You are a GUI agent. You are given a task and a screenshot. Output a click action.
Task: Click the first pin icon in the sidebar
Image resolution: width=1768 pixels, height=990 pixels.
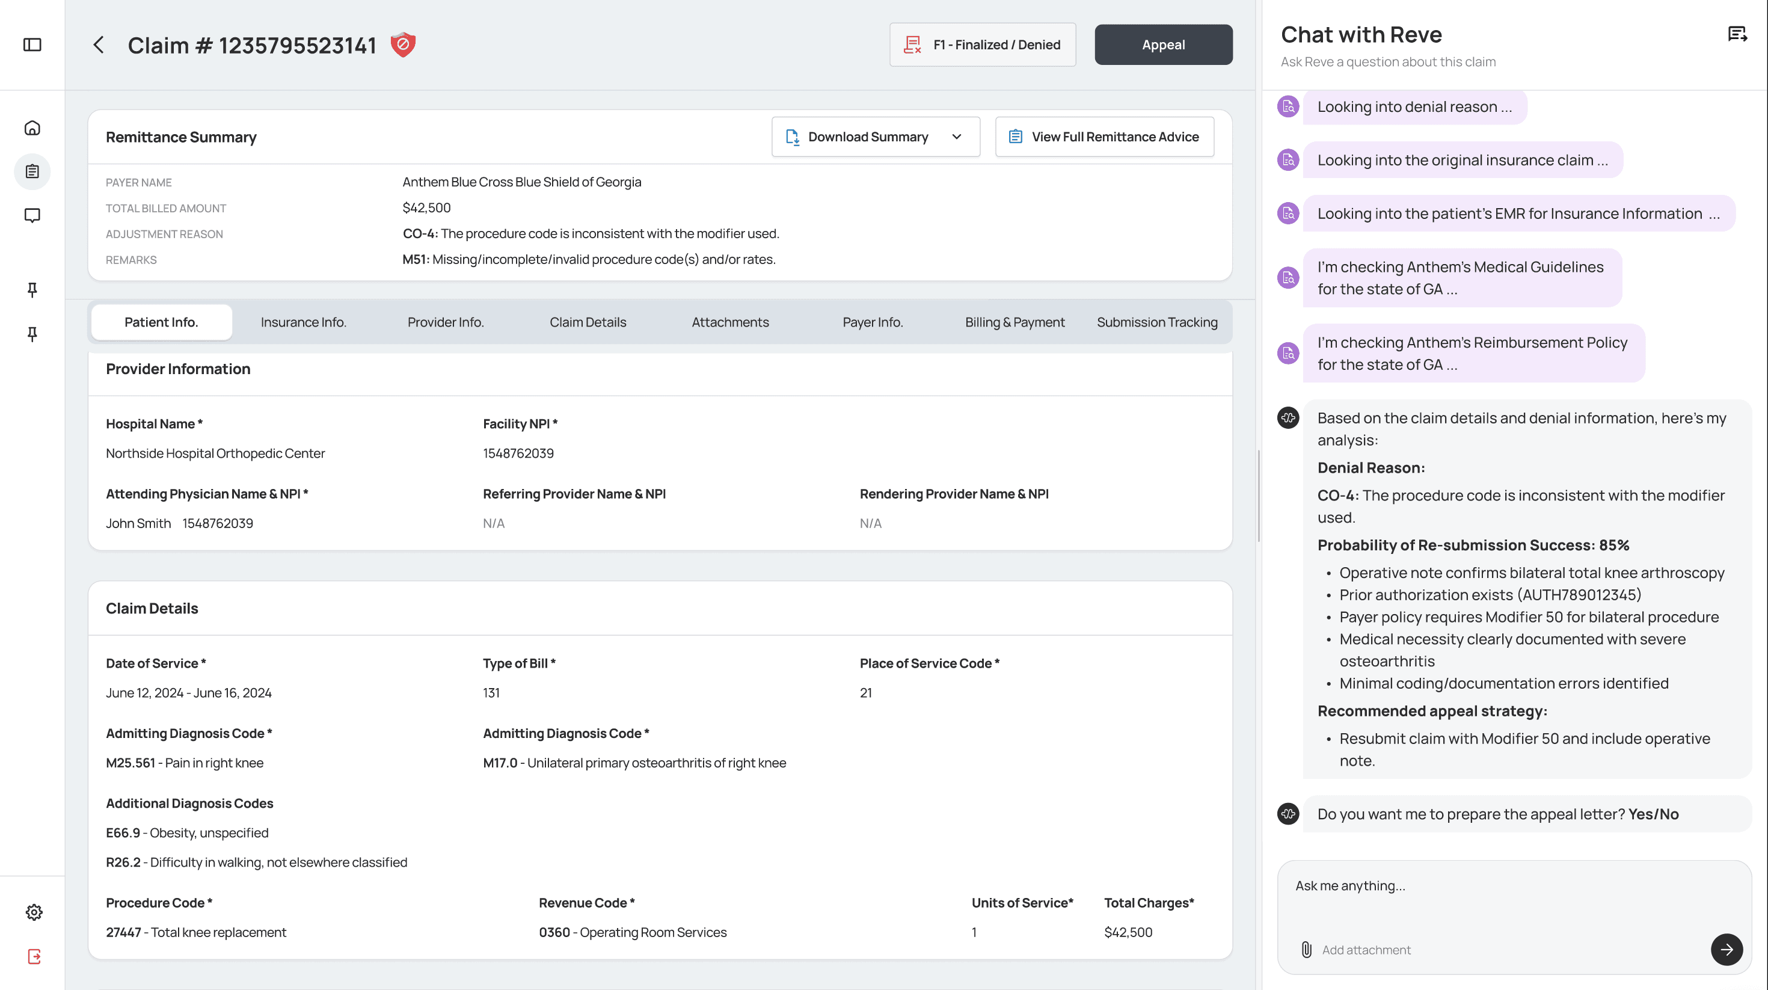coord(32,289)
